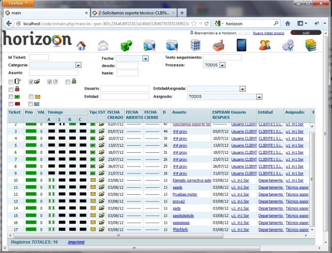Uncheck the clock filter checkbox
Screen dimensions: 332x253
50,82
